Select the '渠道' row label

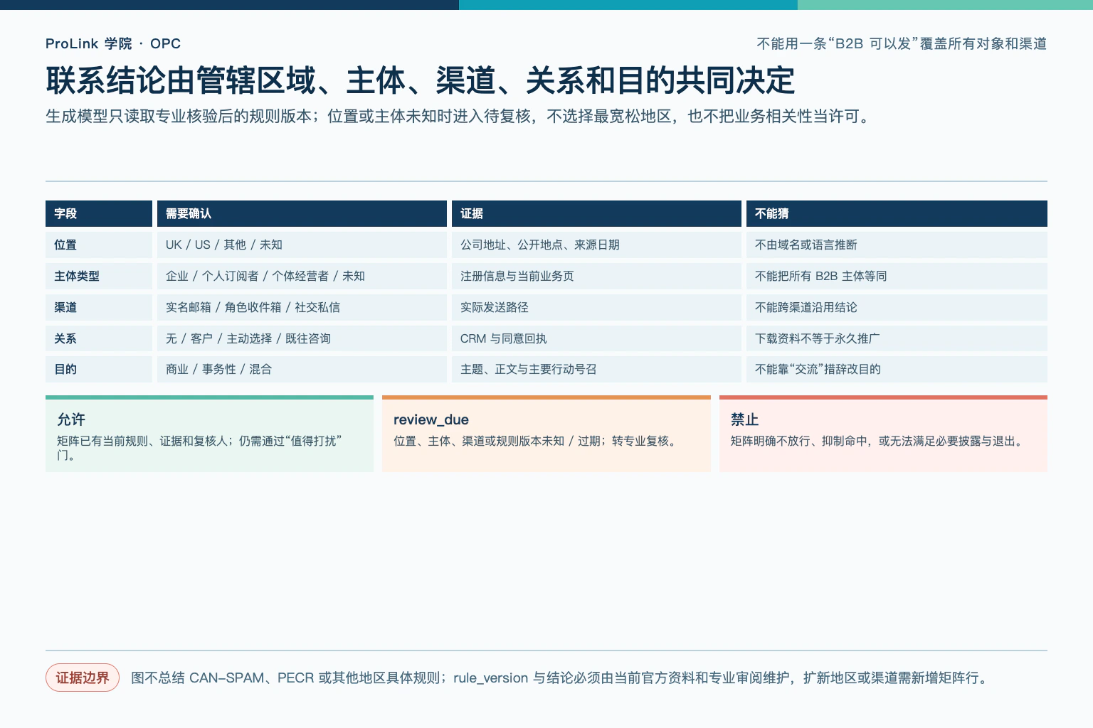tap(99, 307)
